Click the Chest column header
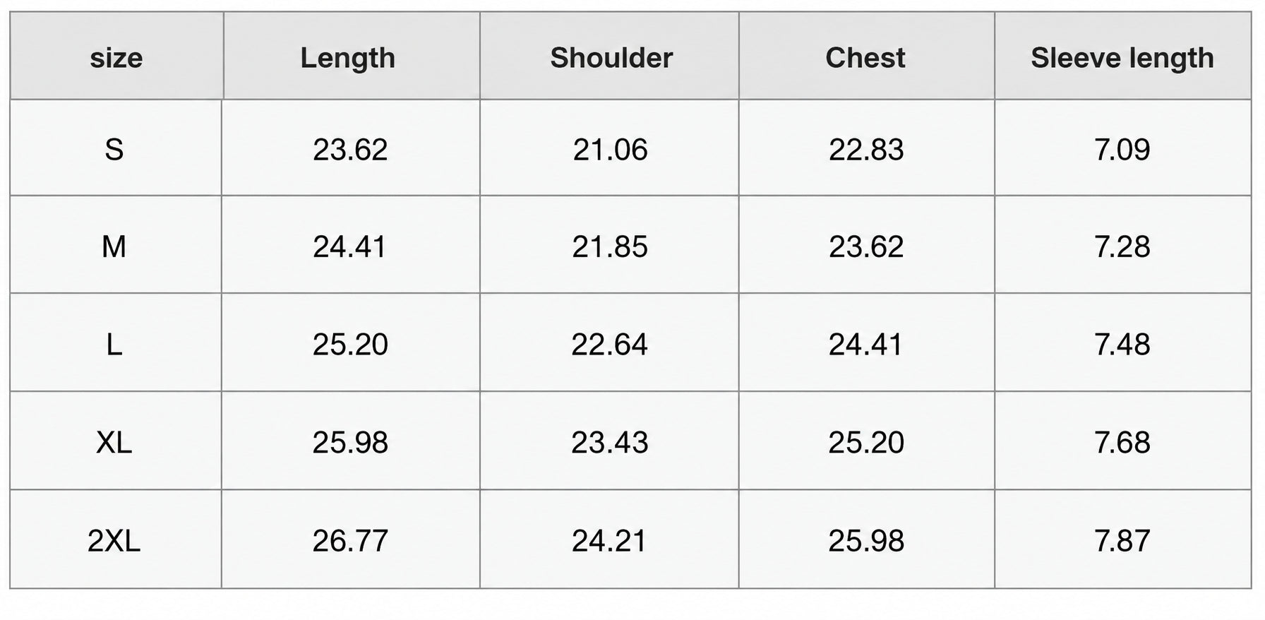1265x620 pixels. coord(866,56)
